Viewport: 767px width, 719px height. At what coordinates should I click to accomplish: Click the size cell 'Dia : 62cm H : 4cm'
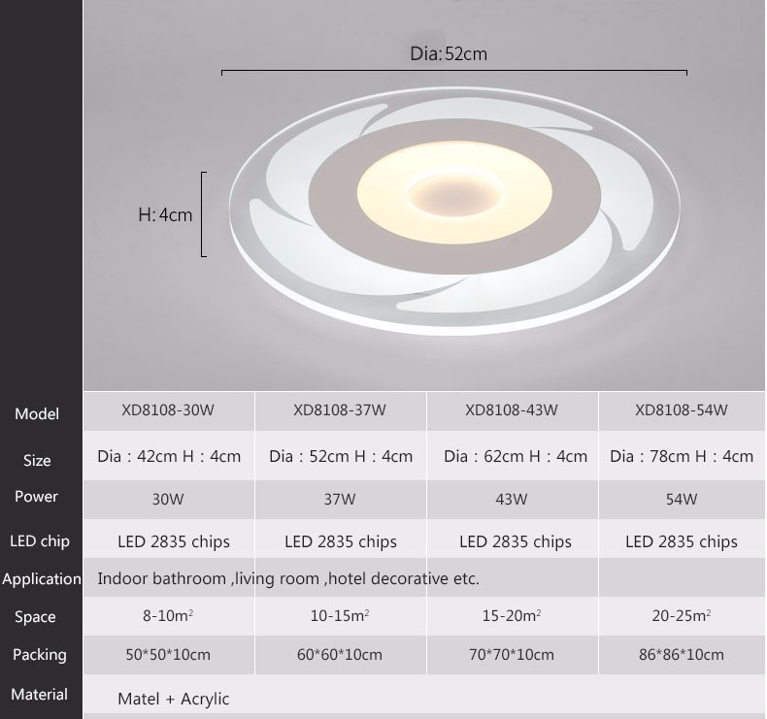516,456
